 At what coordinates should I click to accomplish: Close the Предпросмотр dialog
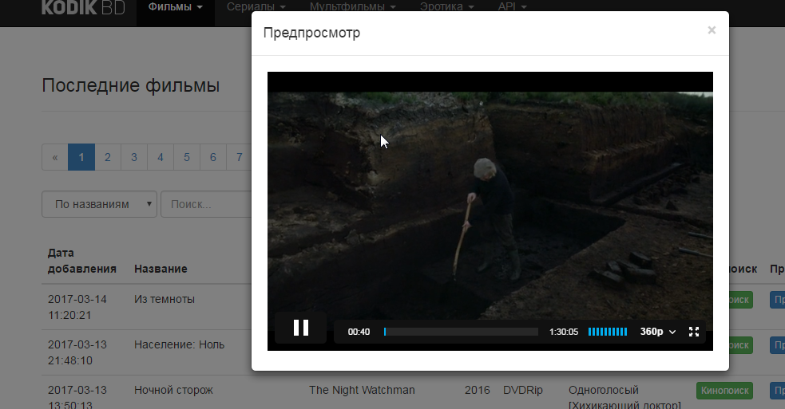[x=712, y=30]
